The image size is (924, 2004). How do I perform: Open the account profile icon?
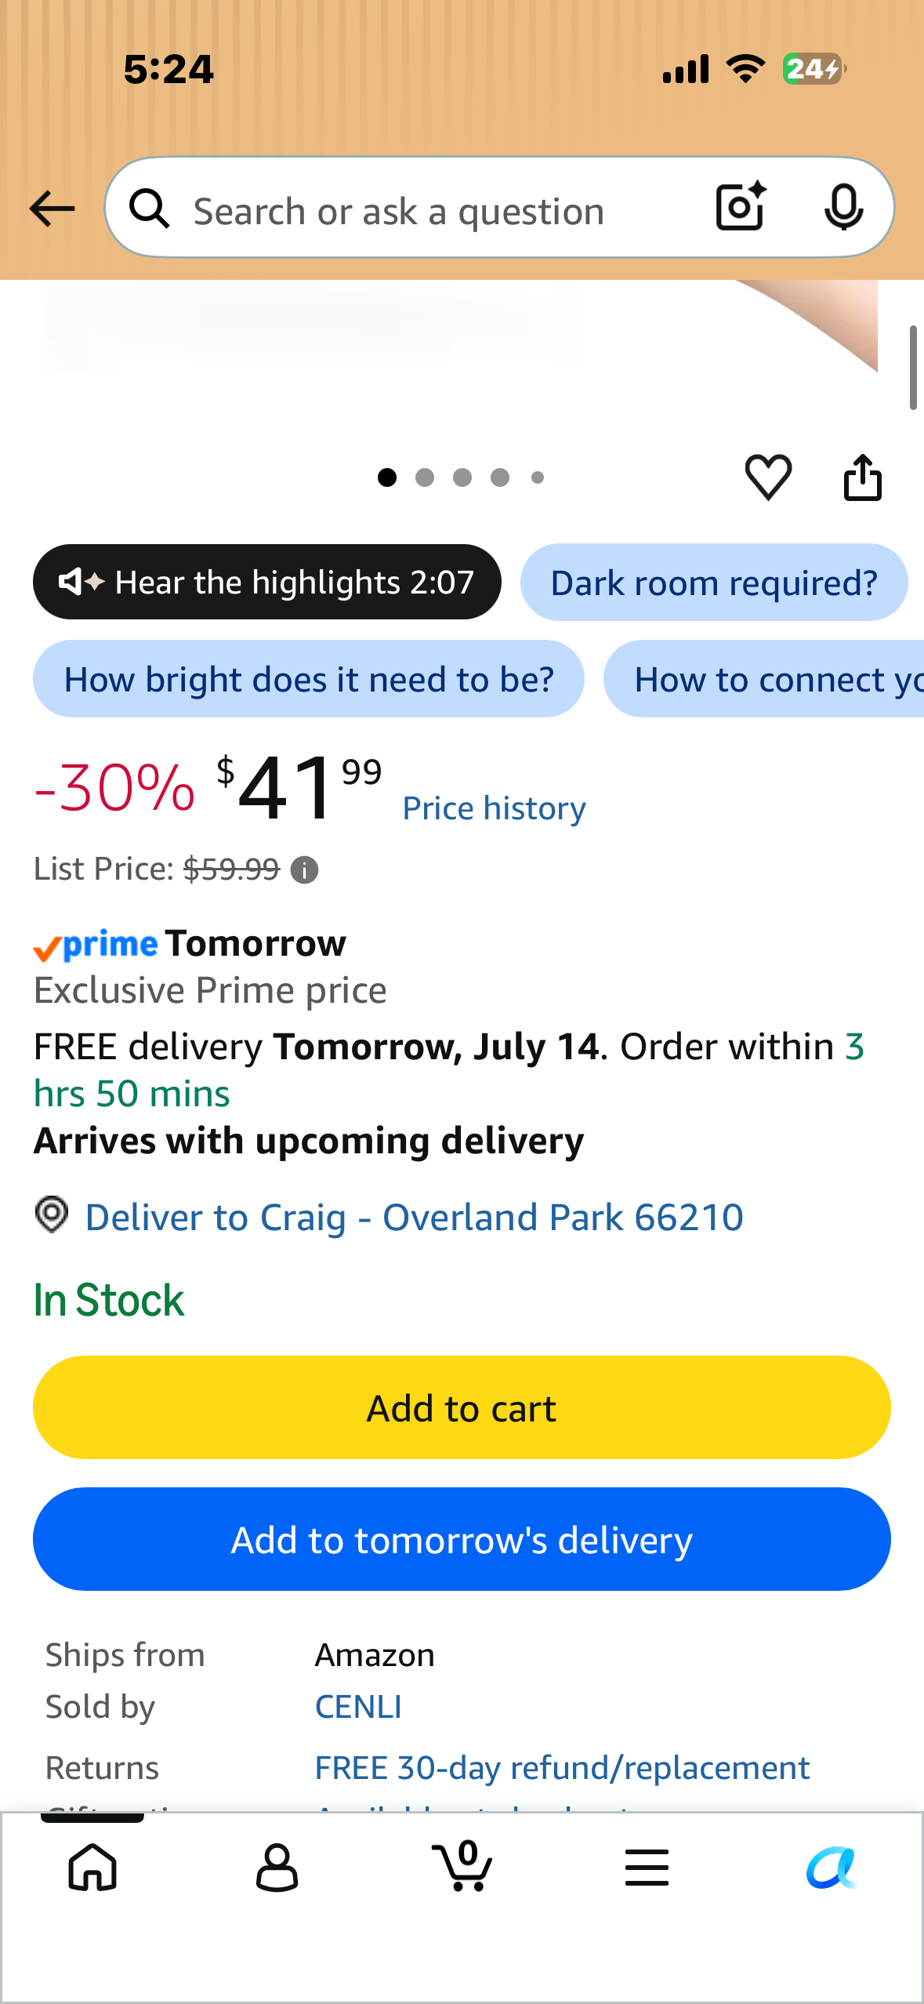click(277, 1867)
